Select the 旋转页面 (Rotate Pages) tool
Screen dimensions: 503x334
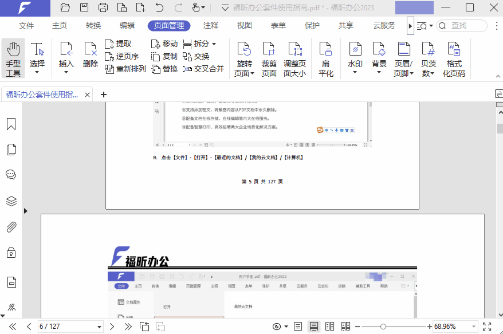coord(244,57)
